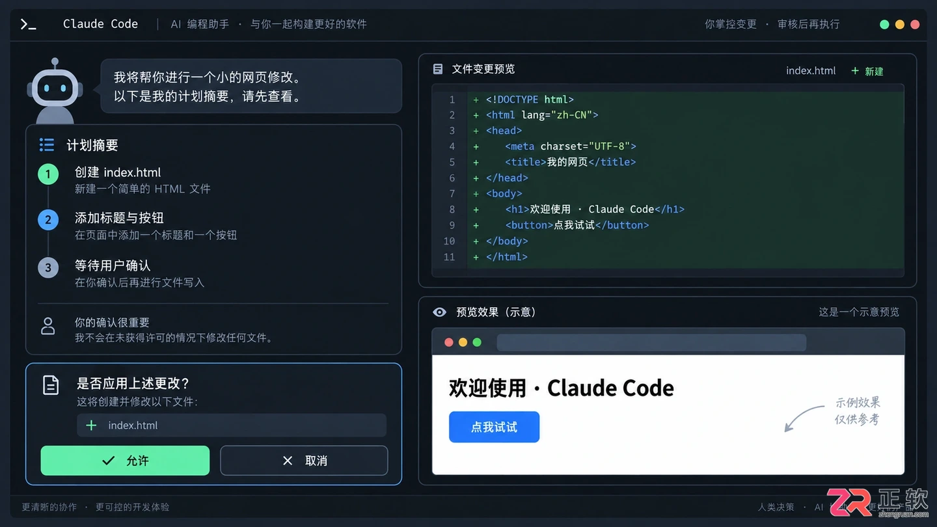The height and width of the screenshot is (527, 937).
Task: Click the document icon beside 是否应用上述更改
Action: point(51,385)
